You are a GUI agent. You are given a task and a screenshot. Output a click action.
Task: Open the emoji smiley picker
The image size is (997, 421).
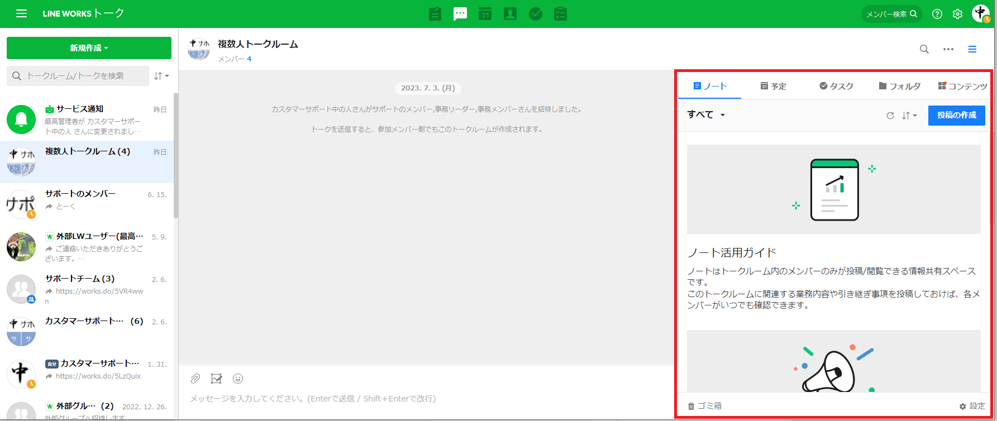(238, 379)
